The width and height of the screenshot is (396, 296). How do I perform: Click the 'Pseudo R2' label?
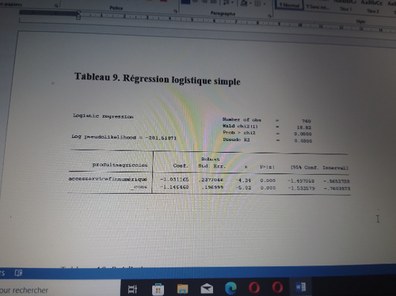pyautogui.click(x=237, y=139)
